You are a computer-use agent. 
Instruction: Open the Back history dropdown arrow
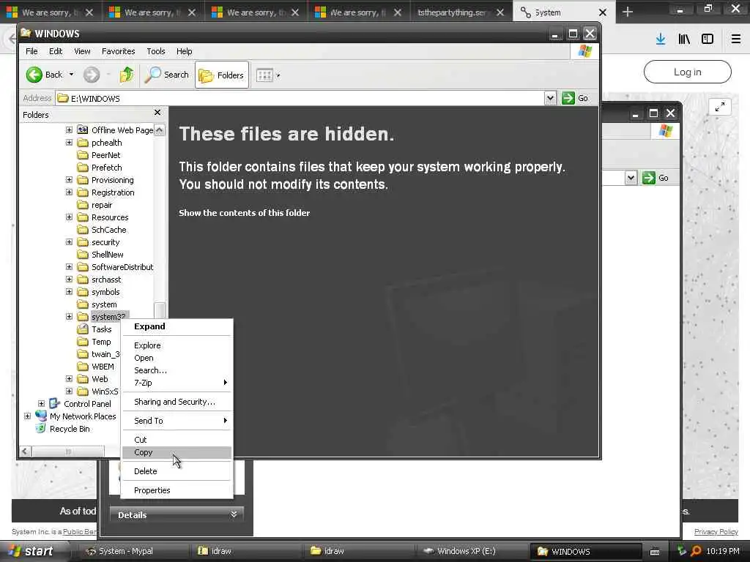tap(71, 75)
